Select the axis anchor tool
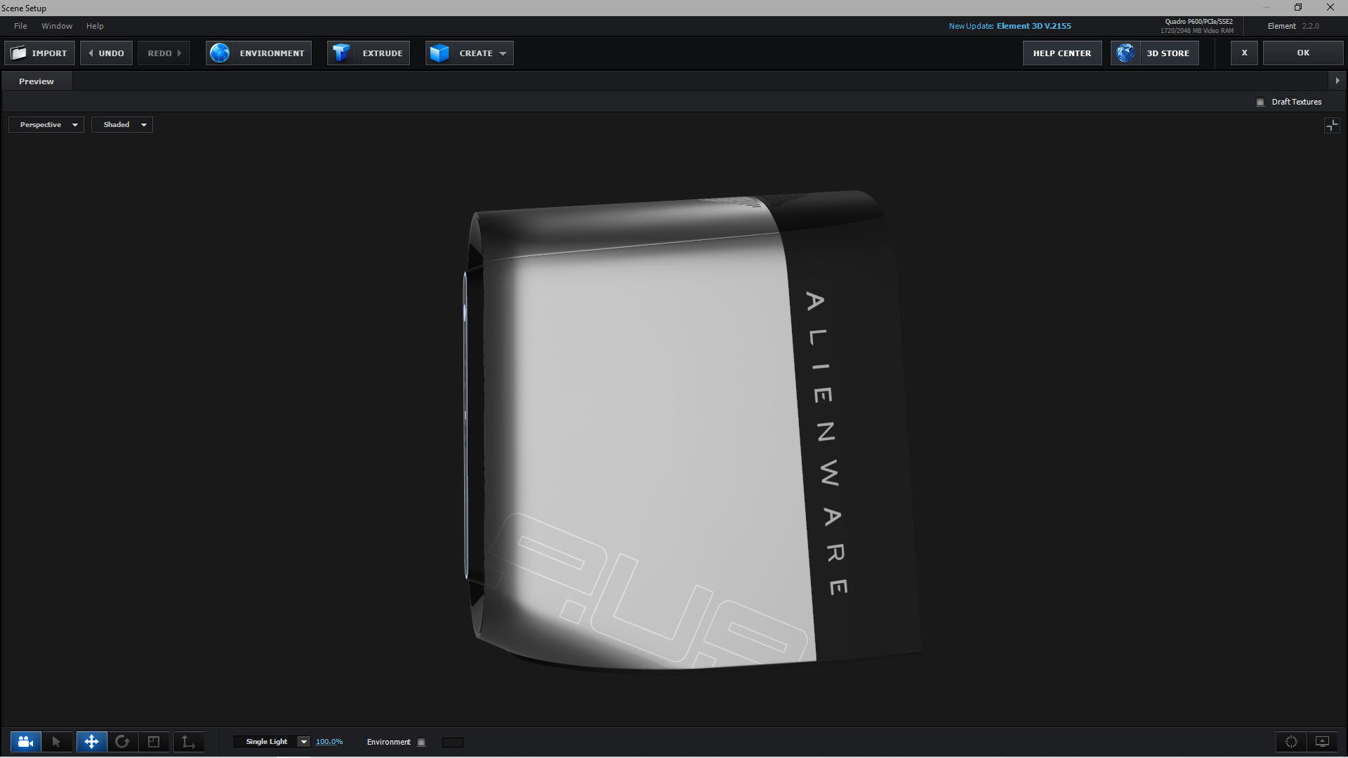 [x=188, y=742]
